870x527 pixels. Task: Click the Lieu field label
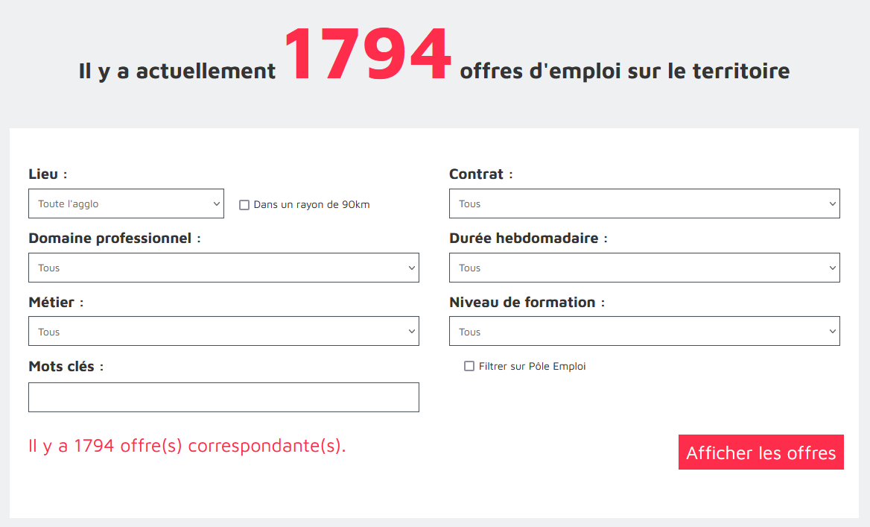pos(43,174)
